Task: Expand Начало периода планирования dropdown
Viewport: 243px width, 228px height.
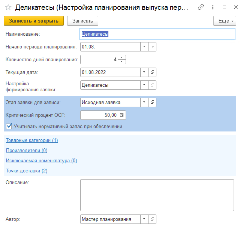Action: pyautogui.click(x=144, y=47)
